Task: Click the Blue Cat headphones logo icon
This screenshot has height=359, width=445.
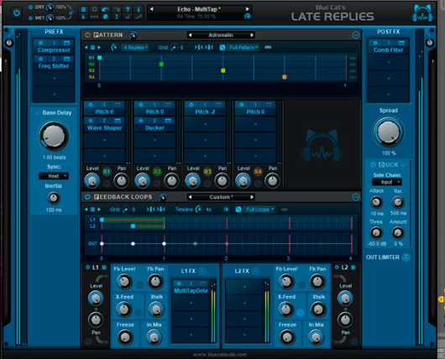Action: click(x=422, y=13)
